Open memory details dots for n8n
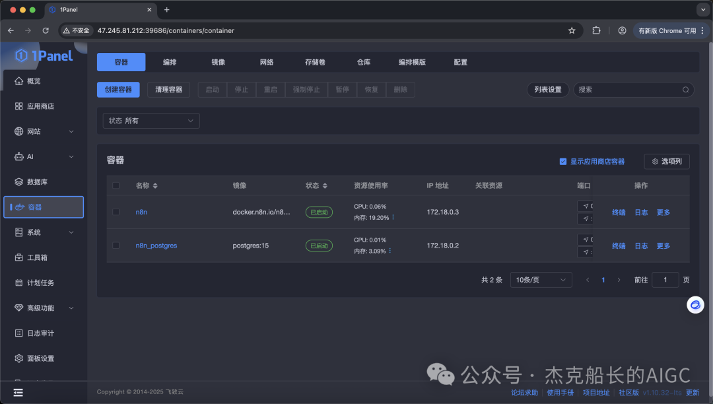Screen dimensions: 713x404 [x=393, y=218]
